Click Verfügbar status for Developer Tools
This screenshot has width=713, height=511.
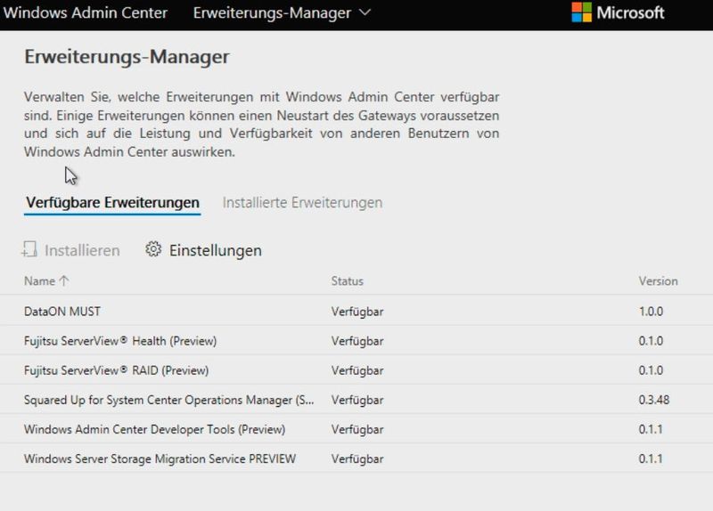pyautogui.click(x=357, y=430)
